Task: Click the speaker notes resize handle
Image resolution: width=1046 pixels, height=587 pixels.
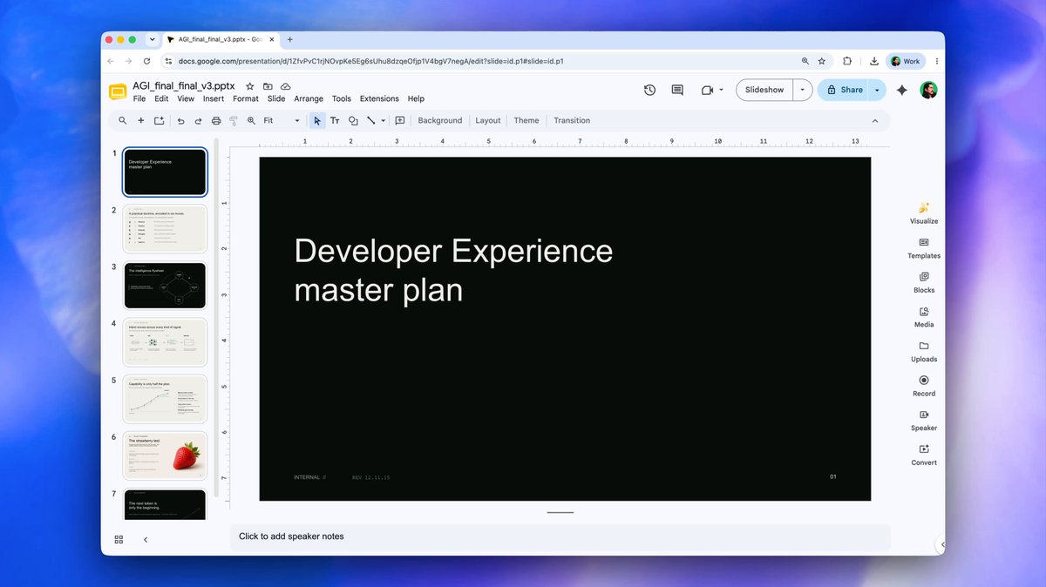Action: [560, 512]
